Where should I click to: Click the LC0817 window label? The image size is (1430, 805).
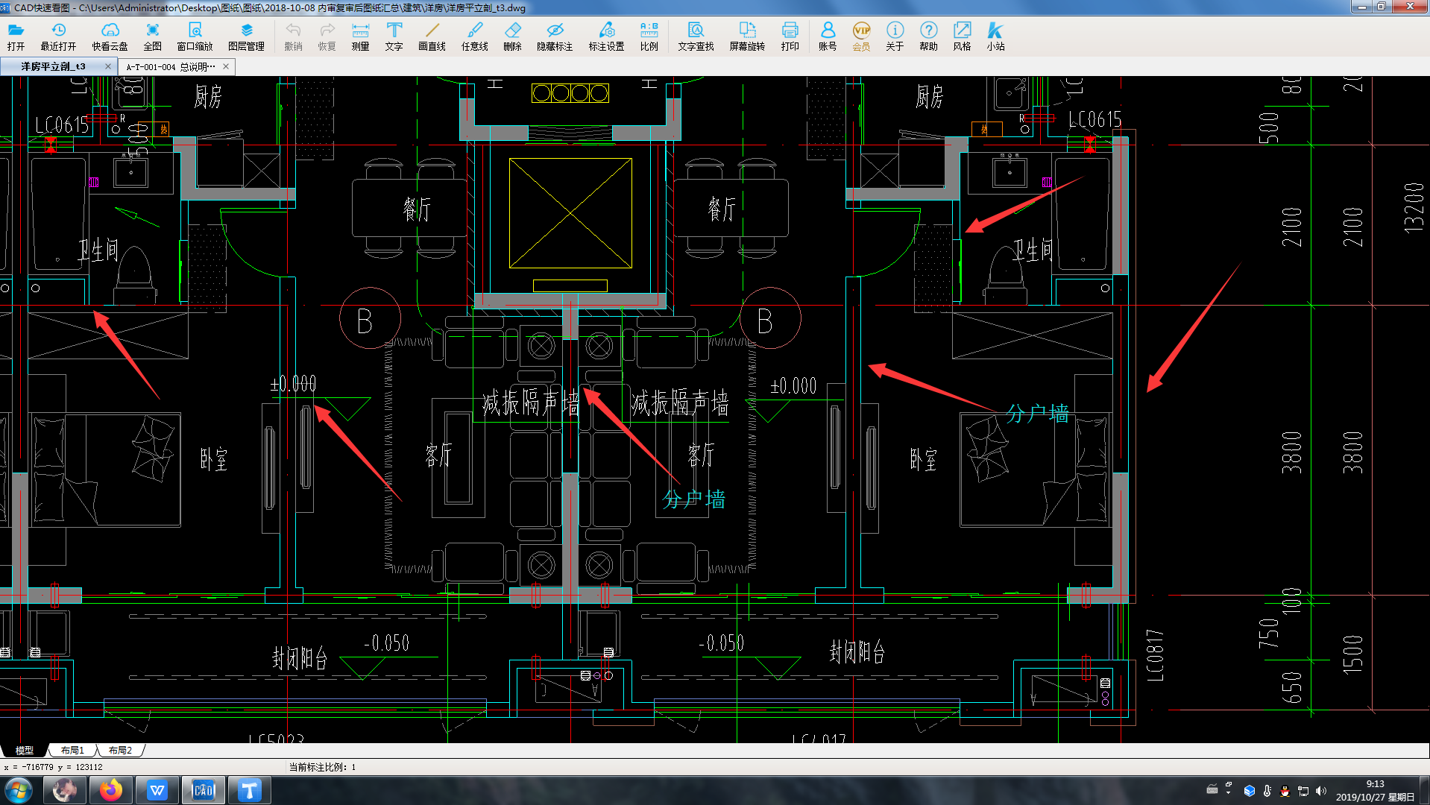click(x=1155, y=654)
